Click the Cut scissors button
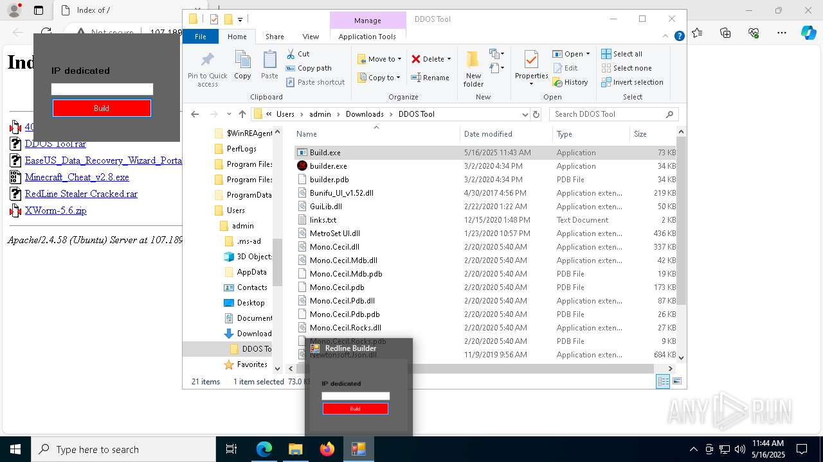The image size is (823, 462). coord(298,54)
